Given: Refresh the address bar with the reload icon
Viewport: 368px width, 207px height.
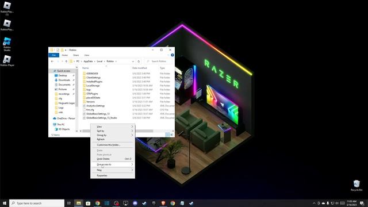Looking at the screenshot, I should [x=139, y=62].
